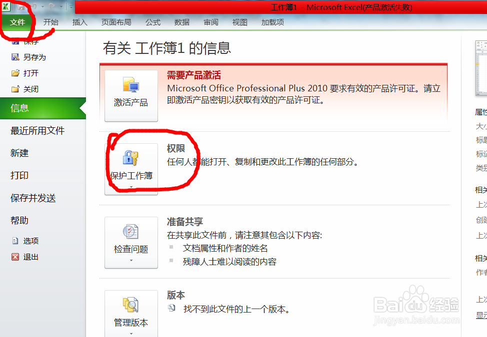
Task: Click the 另存为 save-as icon in sidebar
Action: tap(15, 56)
